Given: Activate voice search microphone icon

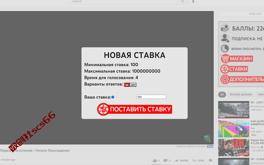Looking at the screenshot, I should click(193, 2).
